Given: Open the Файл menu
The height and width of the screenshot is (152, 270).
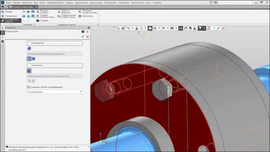Looking at the screenshot, I should [x=8, y=3].
